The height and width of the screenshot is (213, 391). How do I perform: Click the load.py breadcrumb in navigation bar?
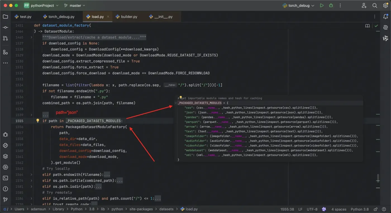[x=189, y=209]
